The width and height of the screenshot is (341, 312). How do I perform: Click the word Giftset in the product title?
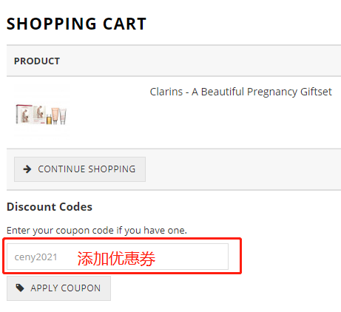click(316, 92)
